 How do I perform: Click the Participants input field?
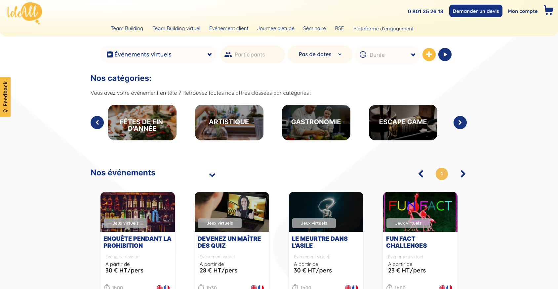point(256,55)
